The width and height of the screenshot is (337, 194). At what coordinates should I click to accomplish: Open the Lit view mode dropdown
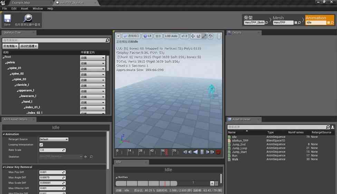(x=147, y=36)
